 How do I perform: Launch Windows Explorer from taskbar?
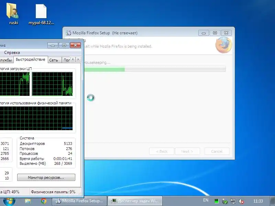tap(28, 201)
